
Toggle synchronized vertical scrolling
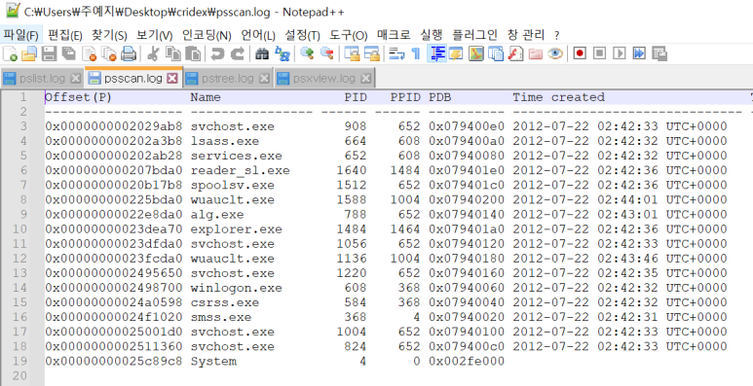[x=352, y=53]
